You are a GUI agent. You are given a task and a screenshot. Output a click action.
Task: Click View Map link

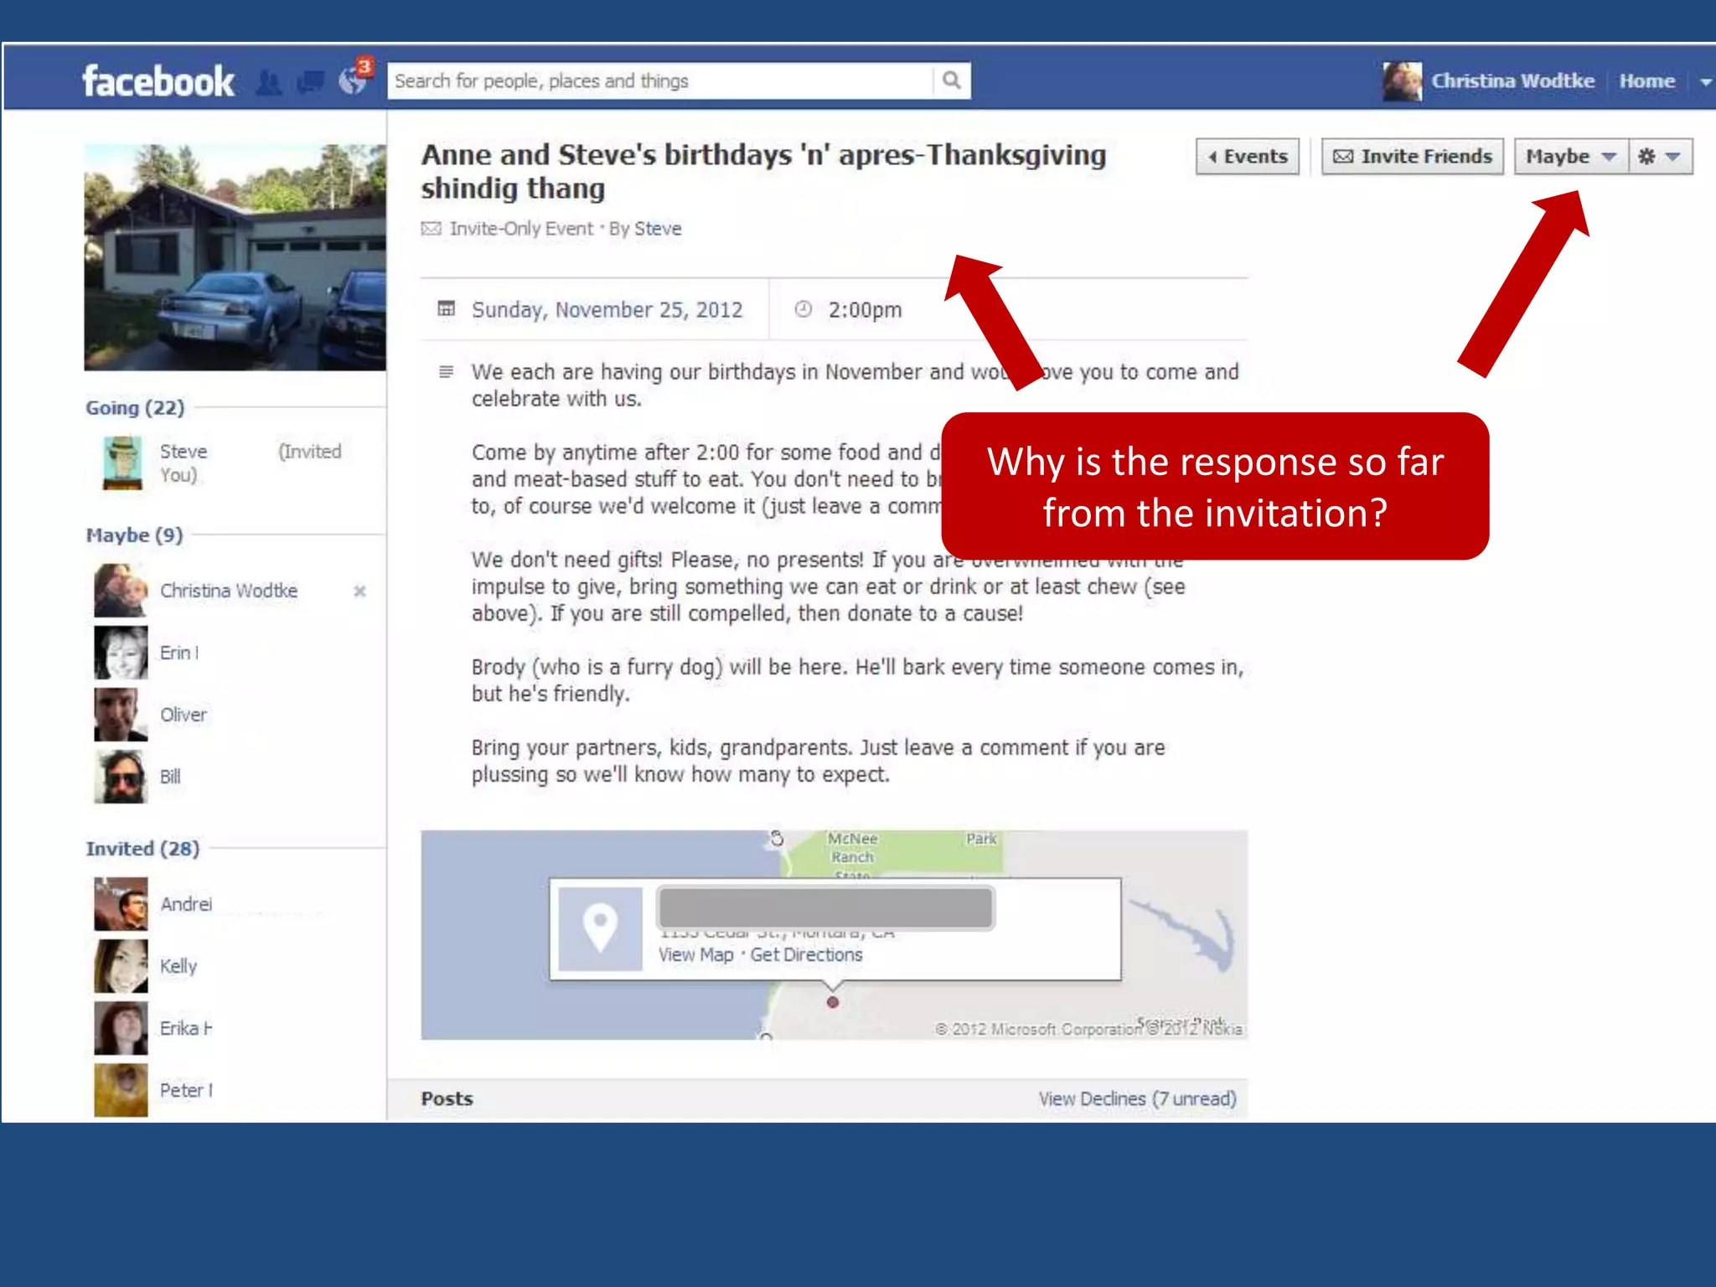[695, 954]
